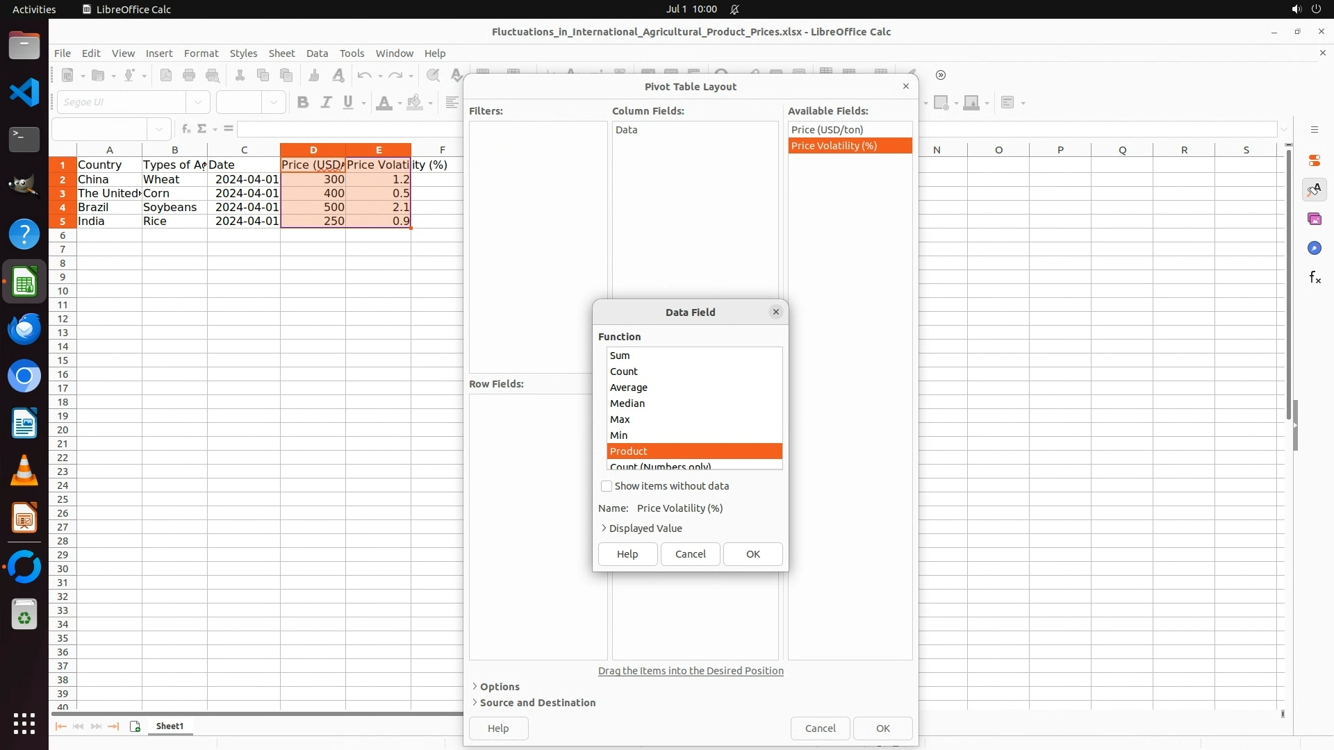Toggle Italic formatting button
Viewport: 1334px width, 750px height.
(326, 103)
